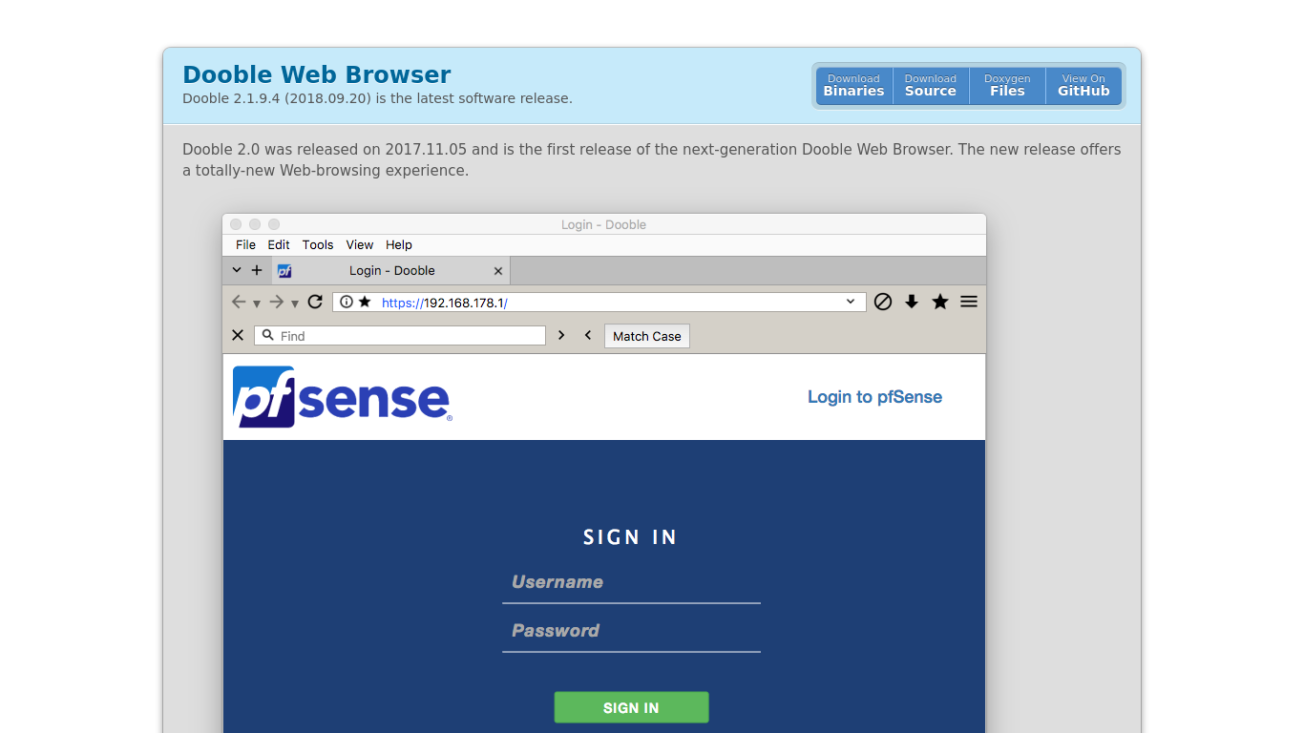The width and height of the screenshot is (1304, 733).
Task: Find next match with the right chevron
Action: click(x=561, y=335)
